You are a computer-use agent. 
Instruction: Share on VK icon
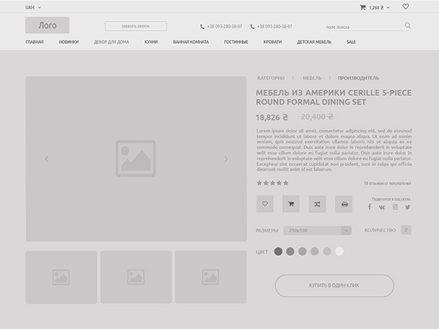pyautogui.click(x=382, y=207)
